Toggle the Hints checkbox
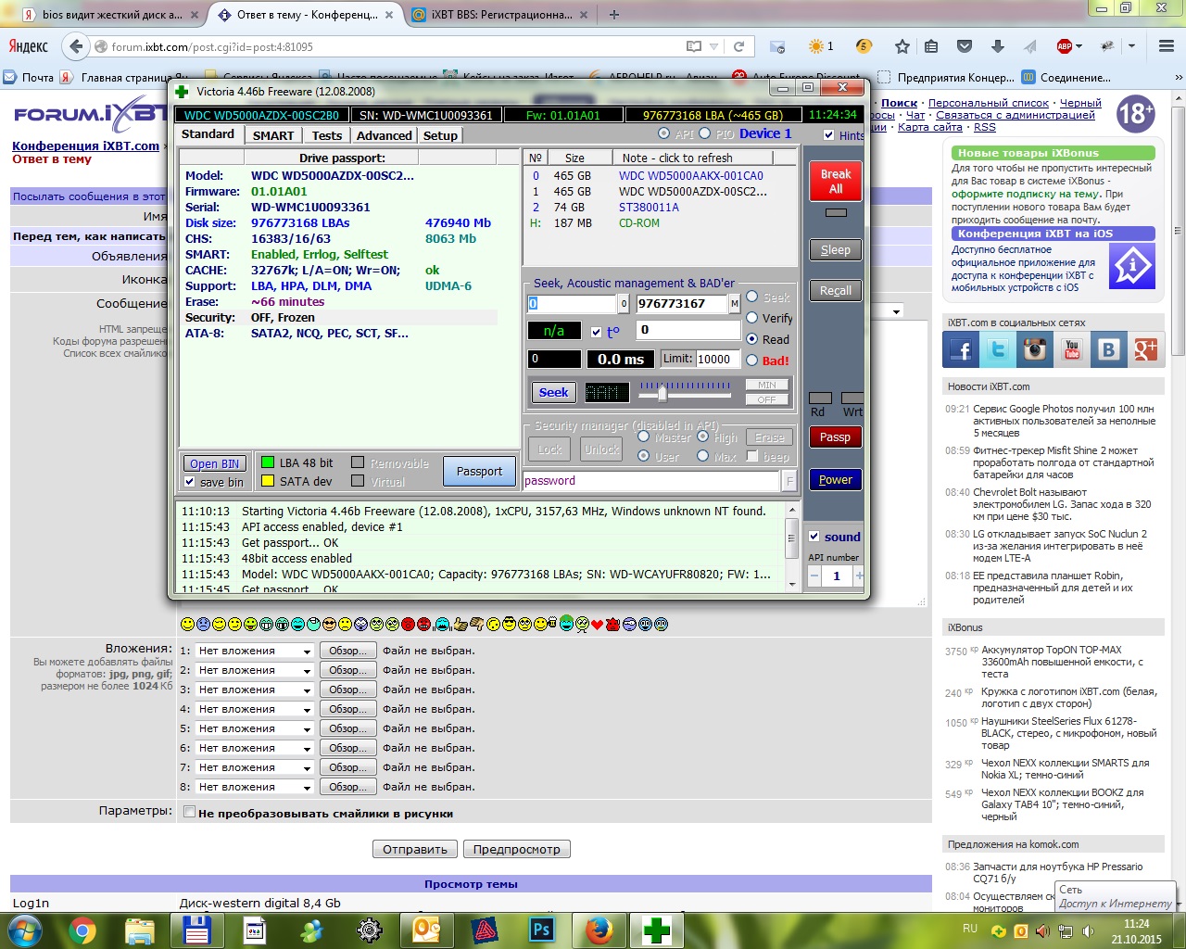Screen dimensions: 1186x949 [x=829, y=135]
